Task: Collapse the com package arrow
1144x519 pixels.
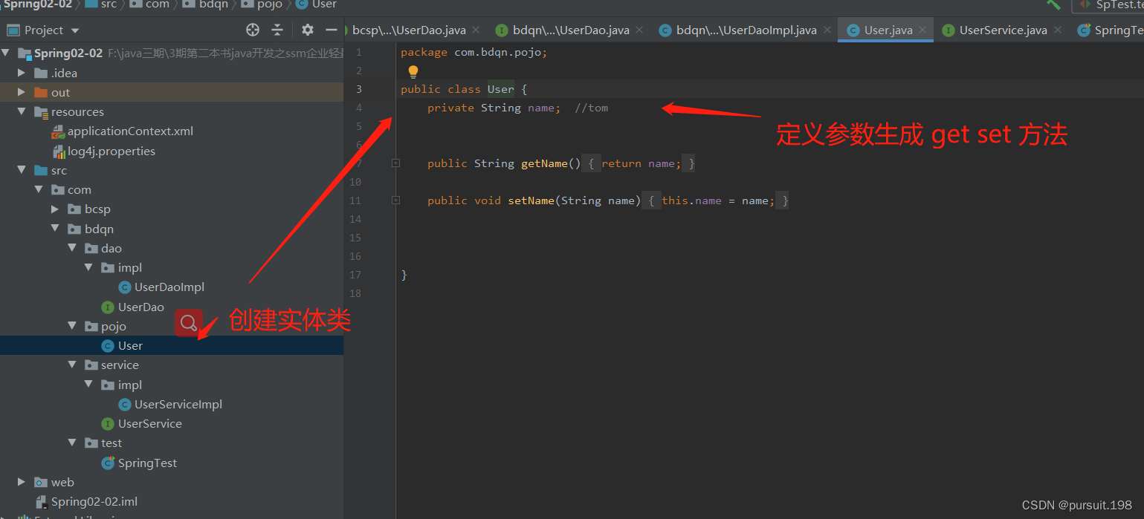Action: [x=38, y=189]
